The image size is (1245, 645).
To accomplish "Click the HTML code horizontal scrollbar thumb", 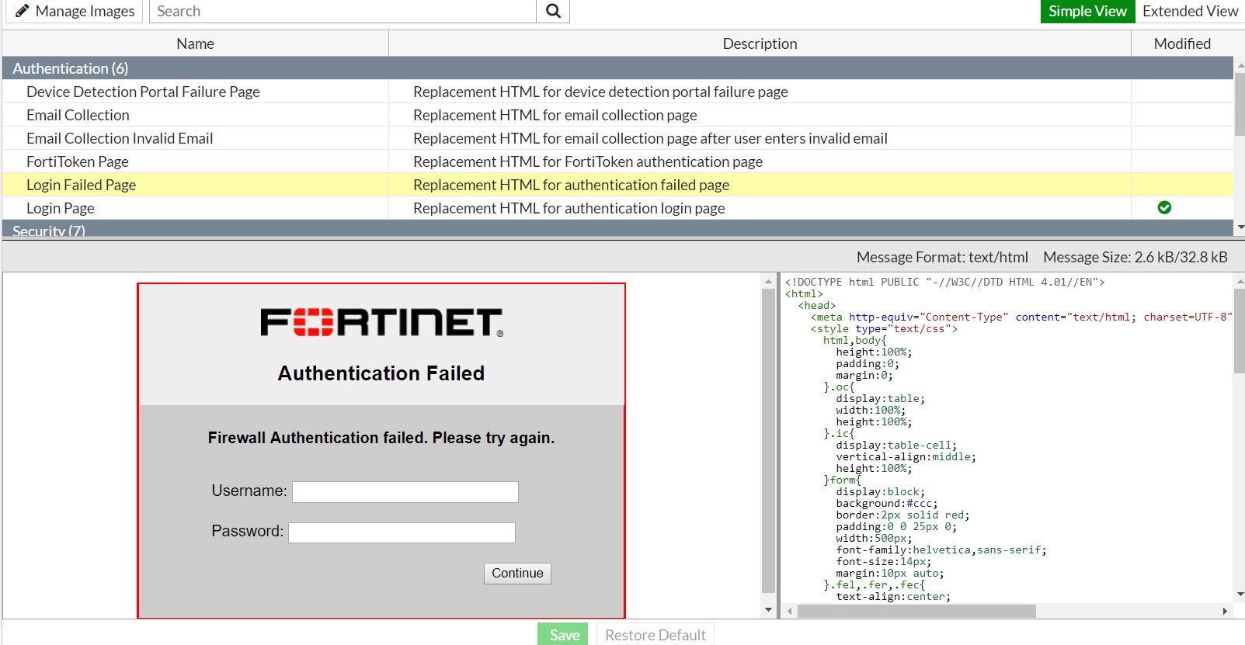I will (916, 611).
